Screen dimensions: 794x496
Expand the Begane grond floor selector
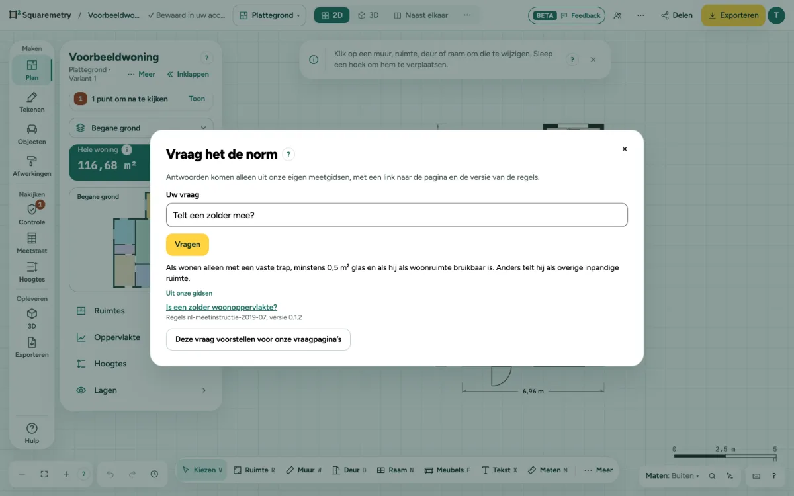(x=141, y=128)
